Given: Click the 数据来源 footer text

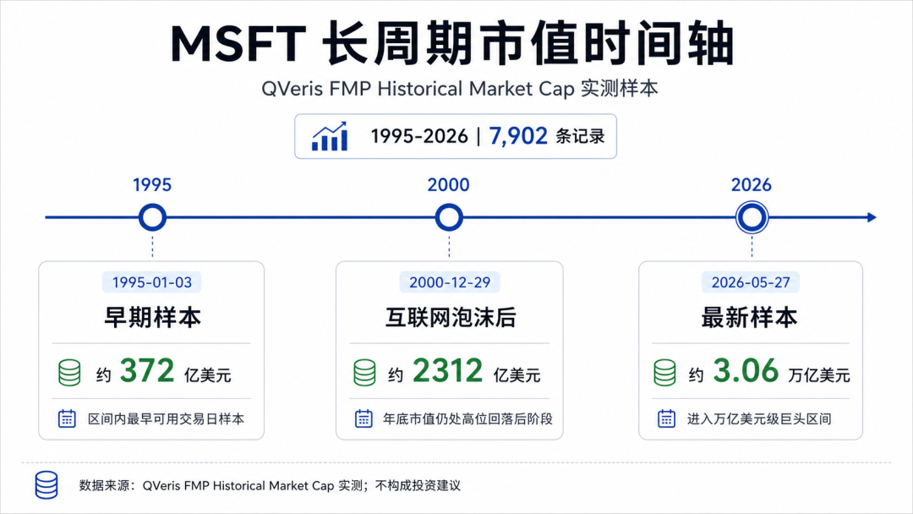Looking at the screenshot, I should coord(270,485).
